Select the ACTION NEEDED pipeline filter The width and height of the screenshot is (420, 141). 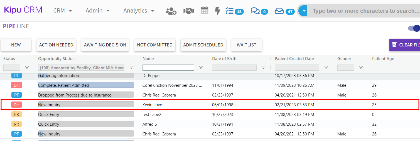point(56,45)
